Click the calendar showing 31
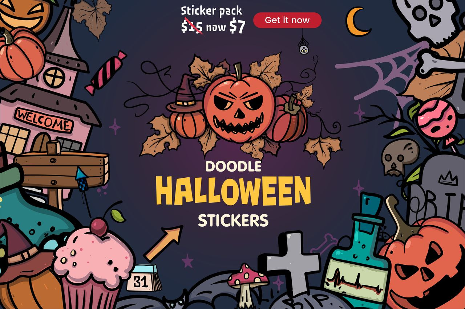This screenshot has width=465, height=309. click(144, 278)
